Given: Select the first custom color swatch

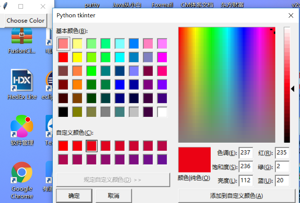Looking at the screenshot, I should pyautogui.click(x=63, y=146).
